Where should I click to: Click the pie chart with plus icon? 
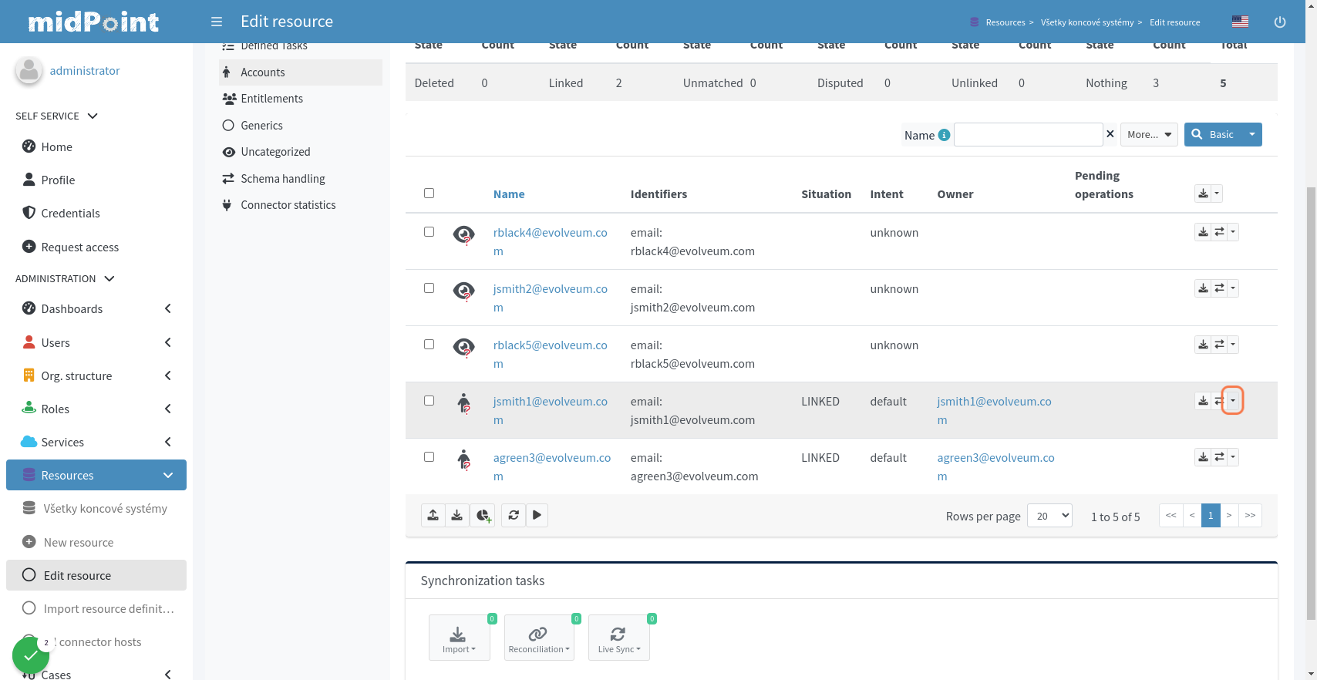[x=483, y=515]
